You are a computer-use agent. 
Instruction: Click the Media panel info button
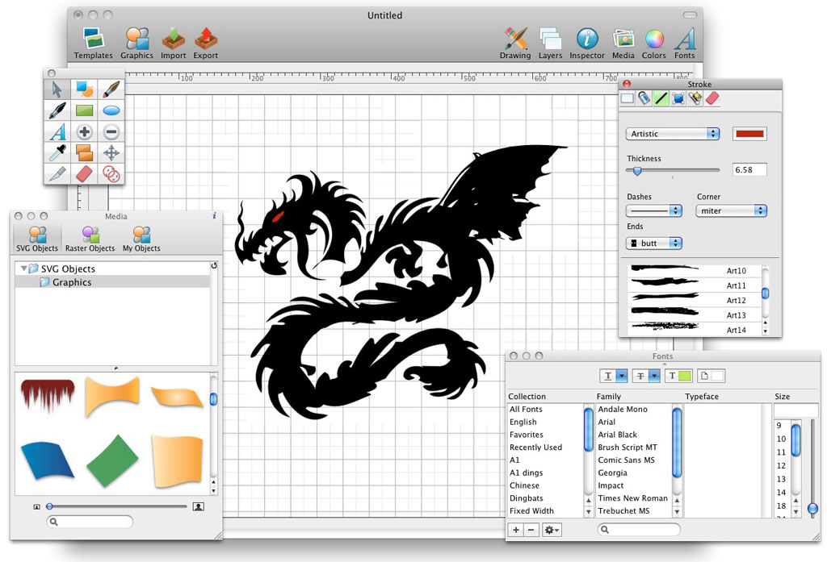pyautogui.click(x=214, y=216)
